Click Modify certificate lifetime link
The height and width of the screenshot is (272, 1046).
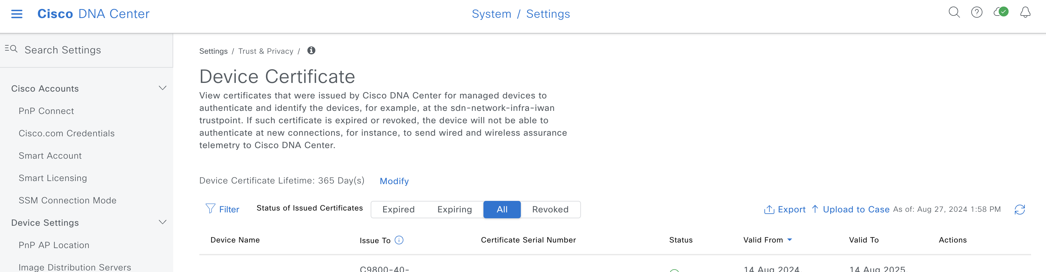pyautogui.click(x=394, y=181)
